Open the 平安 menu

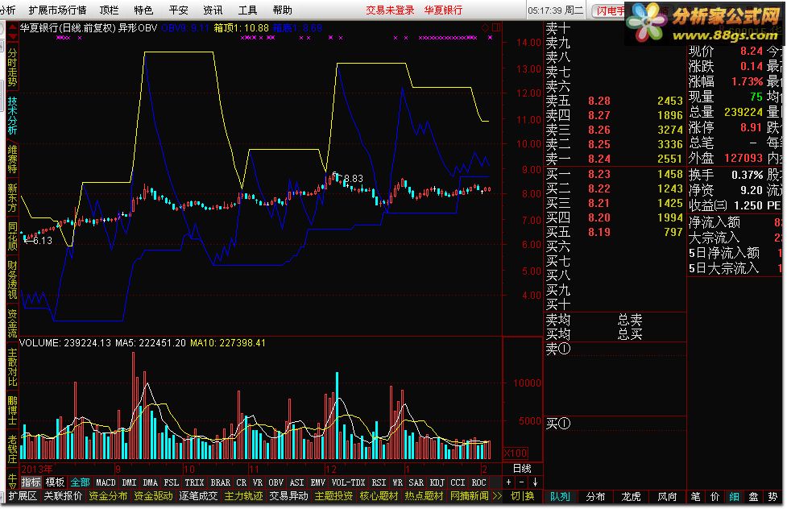click(x=178, y=10)
